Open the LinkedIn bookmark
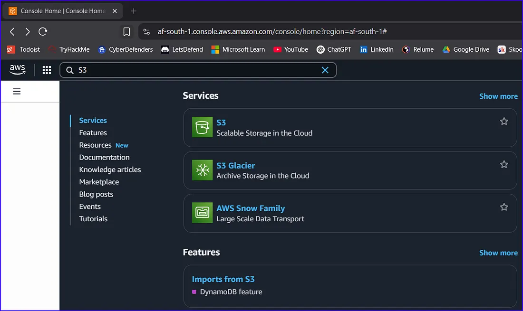This screenshot has height=311, width=523. coord(377,49)
